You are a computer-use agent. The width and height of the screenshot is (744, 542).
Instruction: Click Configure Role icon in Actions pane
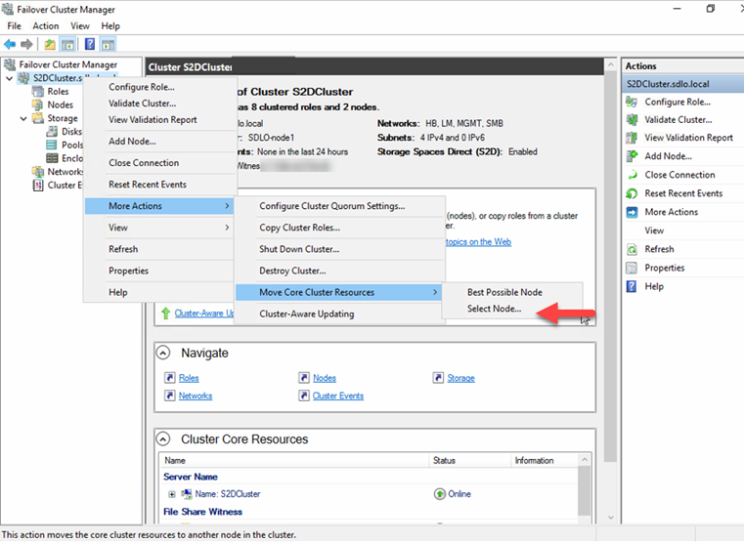point(632,102)
